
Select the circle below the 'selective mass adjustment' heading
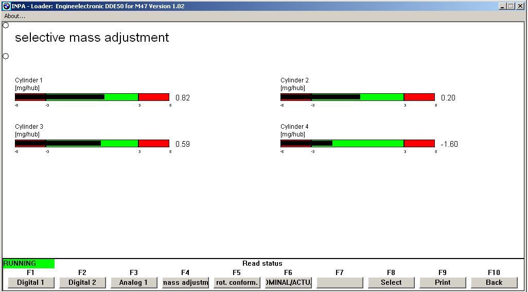click(6, 56)
